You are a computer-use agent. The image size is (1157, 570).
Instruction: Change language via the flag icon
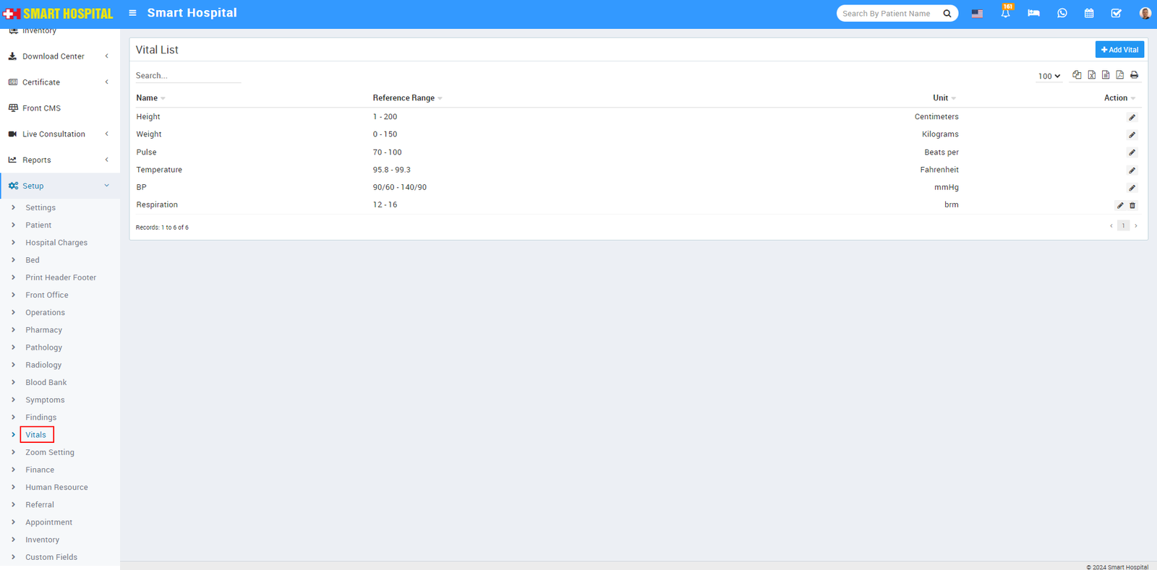click(x=977, y=14)
